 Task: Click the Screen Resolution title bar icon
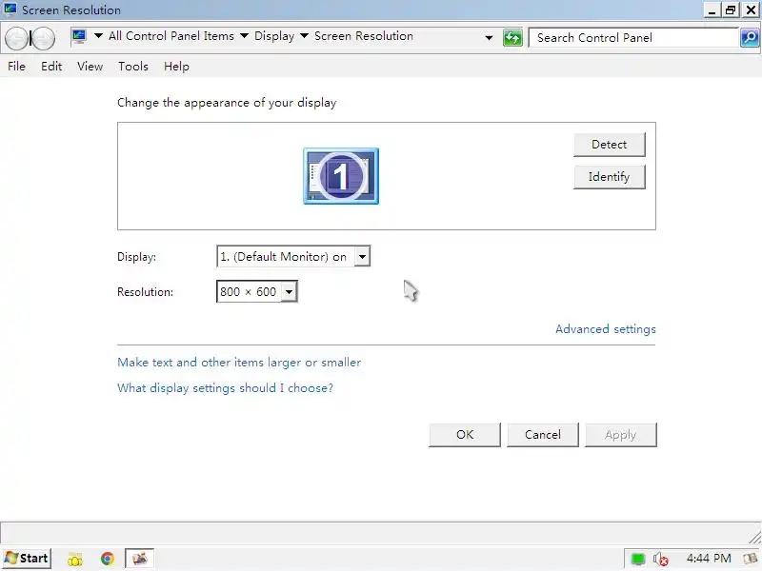point(10,10)
